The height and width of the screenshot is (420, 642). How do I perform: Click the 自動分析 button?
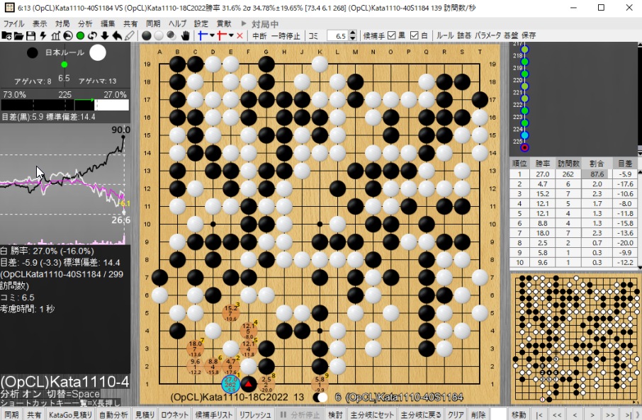(114, 414)
